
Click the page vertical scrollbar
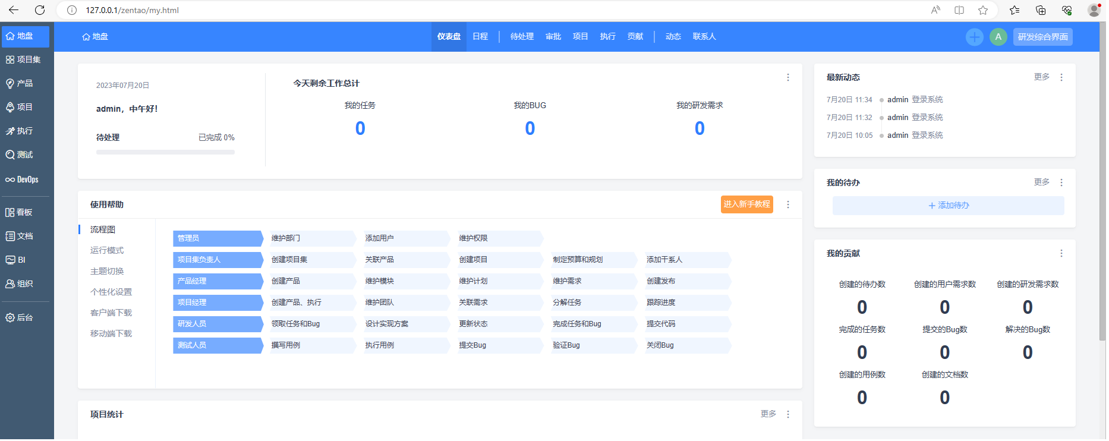click(x=1102, y=178)
